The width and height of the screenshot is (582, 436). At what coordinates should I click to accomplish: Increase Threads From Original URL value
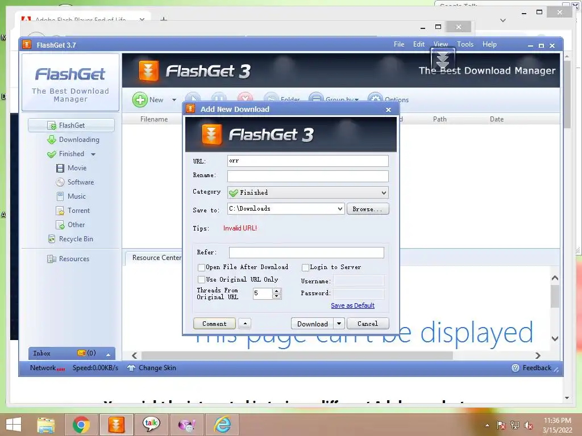pos(276,291)
